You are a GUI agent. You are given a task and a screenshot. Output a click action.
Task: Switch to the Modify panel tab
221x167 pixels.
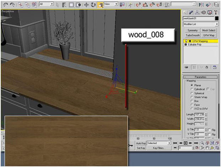[191, 12]
